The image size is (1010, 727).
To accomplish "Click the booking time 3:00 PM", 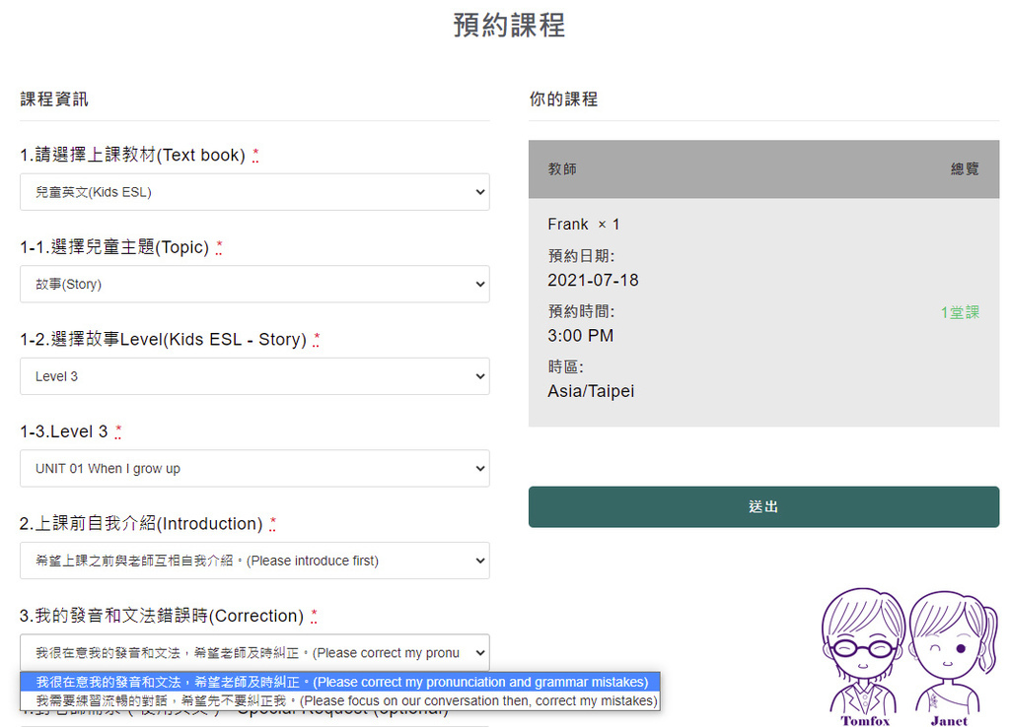I will click(x=580, y=336).
